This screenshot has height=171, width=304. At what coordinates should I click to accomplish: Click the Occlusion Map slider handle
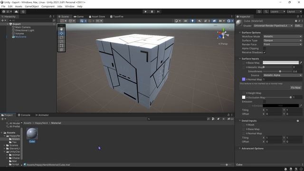point(291,97)
